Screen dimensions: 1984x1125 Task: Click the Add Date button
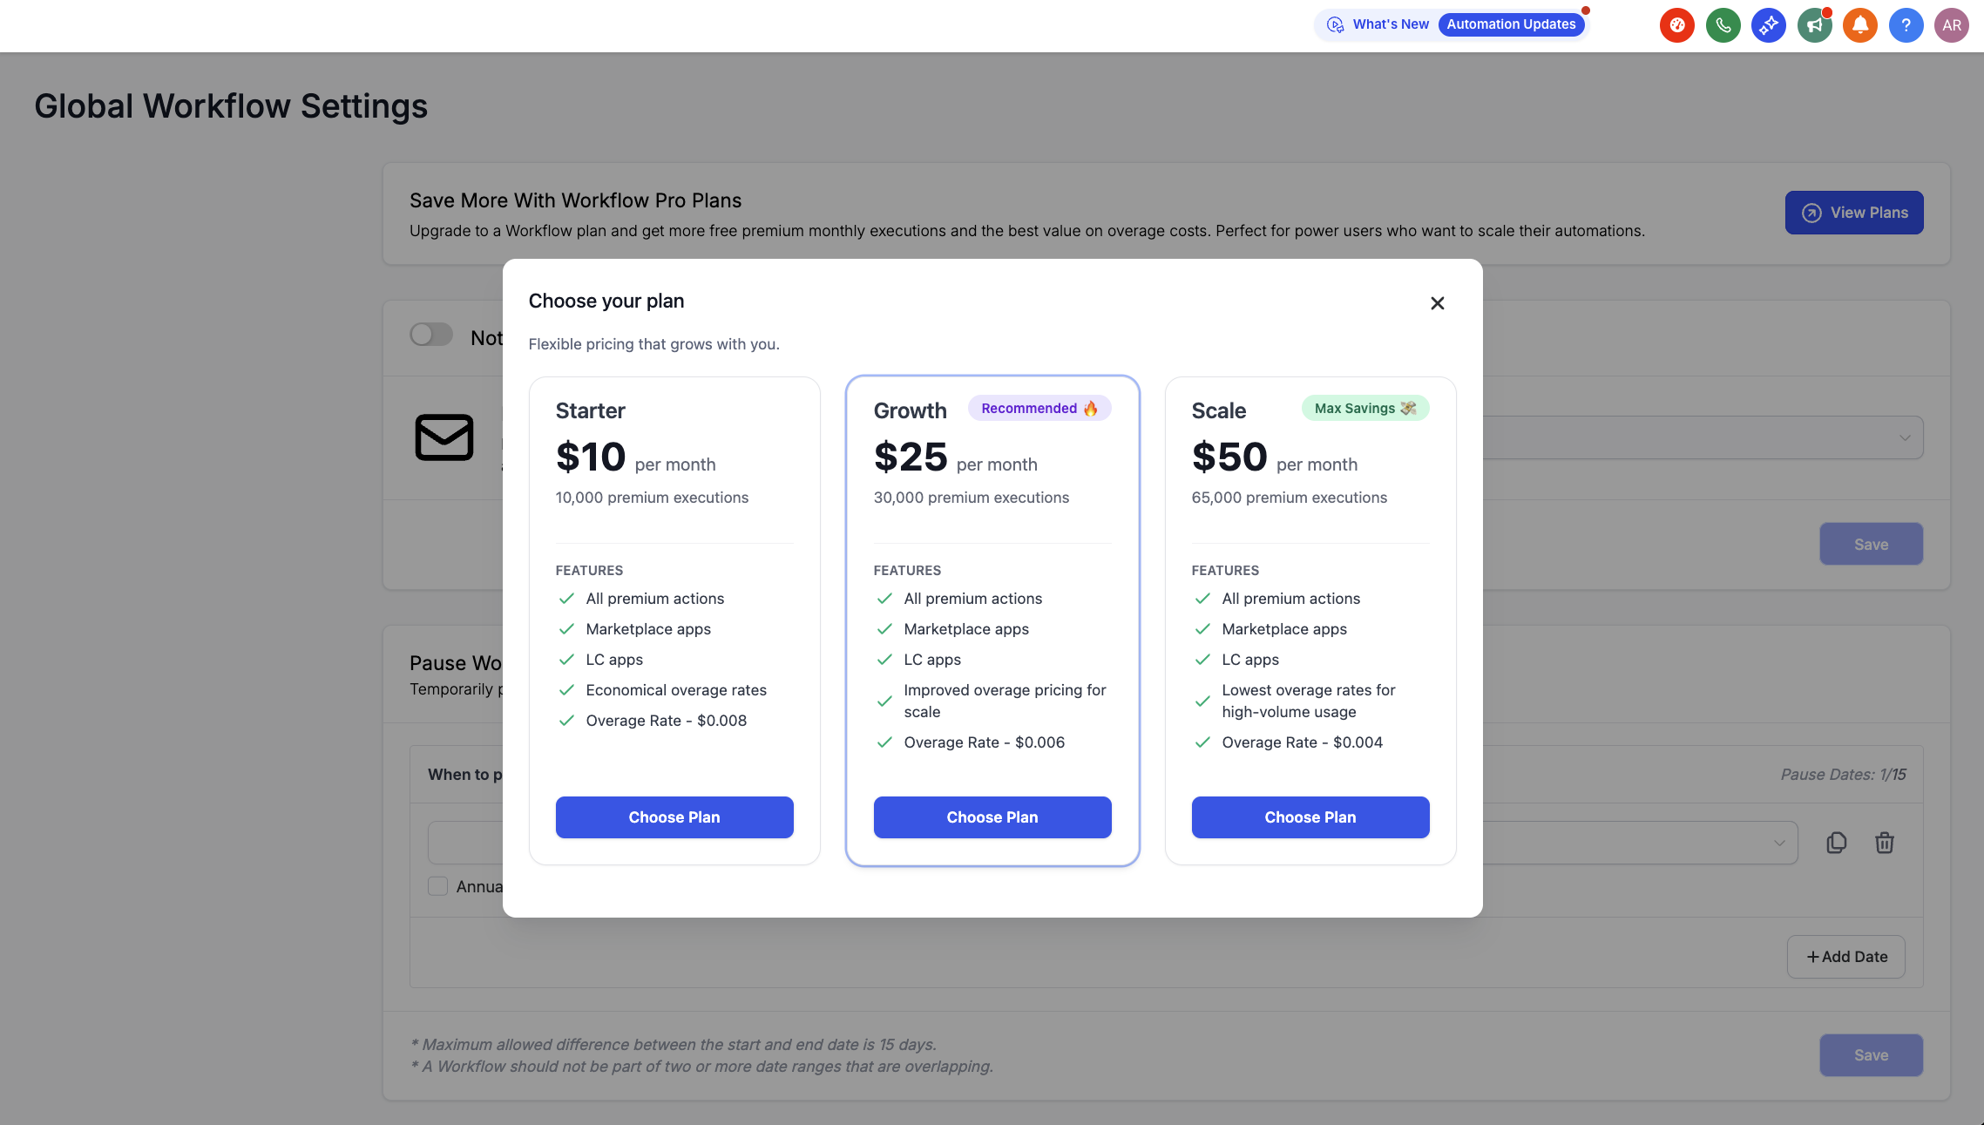1846,956
